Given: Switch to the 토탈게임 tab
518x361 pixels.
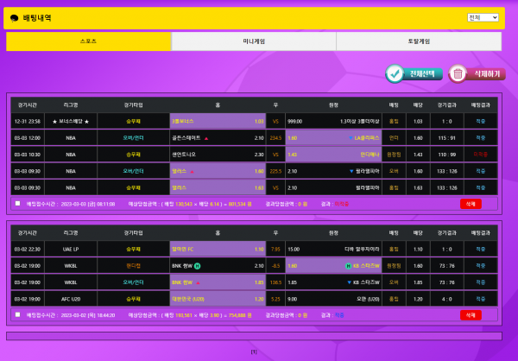Looking at the screenshot, I should pyautogui.click(x=419, y=41).
